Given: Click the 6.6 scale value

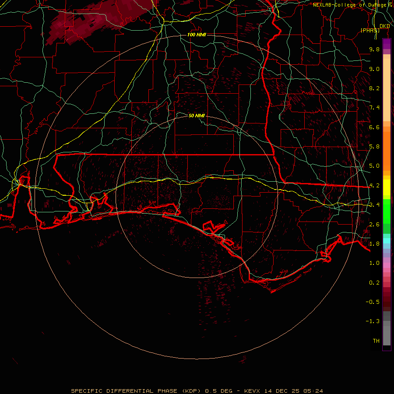Looking at the screenshot, I should point(374,127).
